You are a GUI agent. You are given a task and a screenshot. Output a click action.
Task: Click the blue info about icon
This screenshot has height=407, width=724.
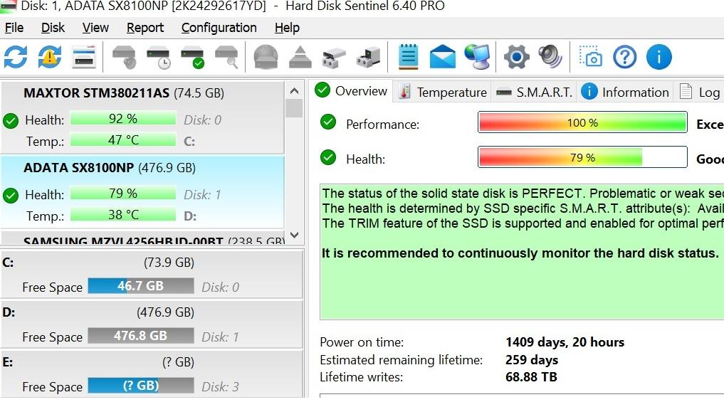tap(659, 57)
